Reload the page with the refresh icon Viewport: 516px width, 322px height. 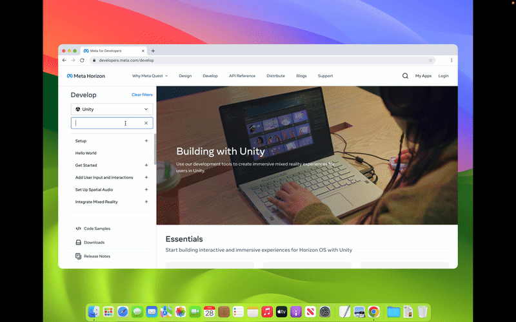pos(82,60)
